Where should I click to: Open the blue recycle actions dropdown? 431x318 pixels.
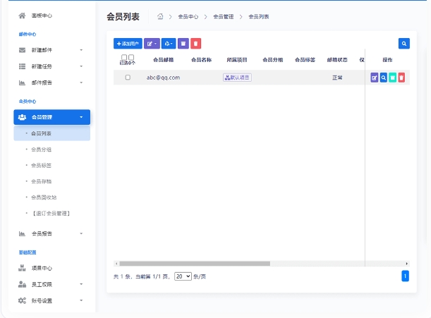point(169,44)
